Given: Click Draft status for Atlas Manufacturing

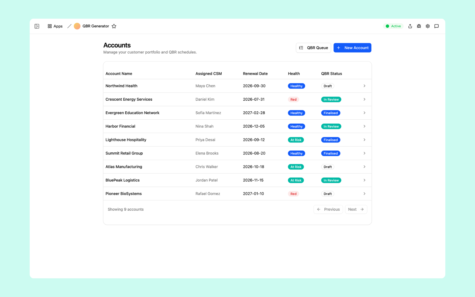Looking at the screenshot, I should pyautogui.click(x=328, y=167).
